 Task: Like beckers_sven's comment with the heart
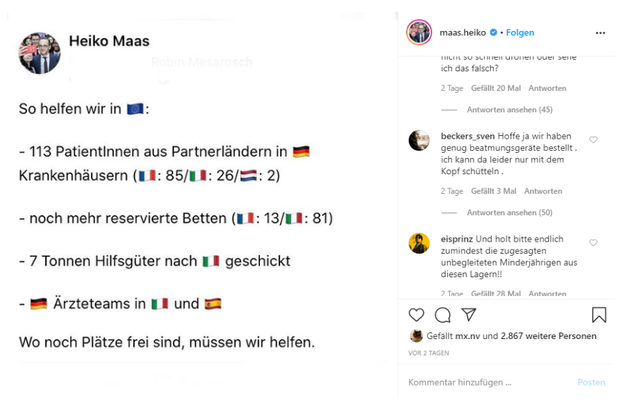(593, 140)
